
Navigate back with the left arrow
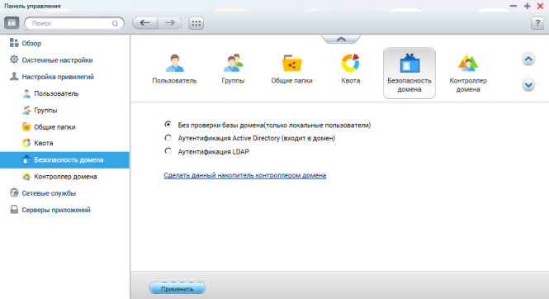[x=144, y=23]
